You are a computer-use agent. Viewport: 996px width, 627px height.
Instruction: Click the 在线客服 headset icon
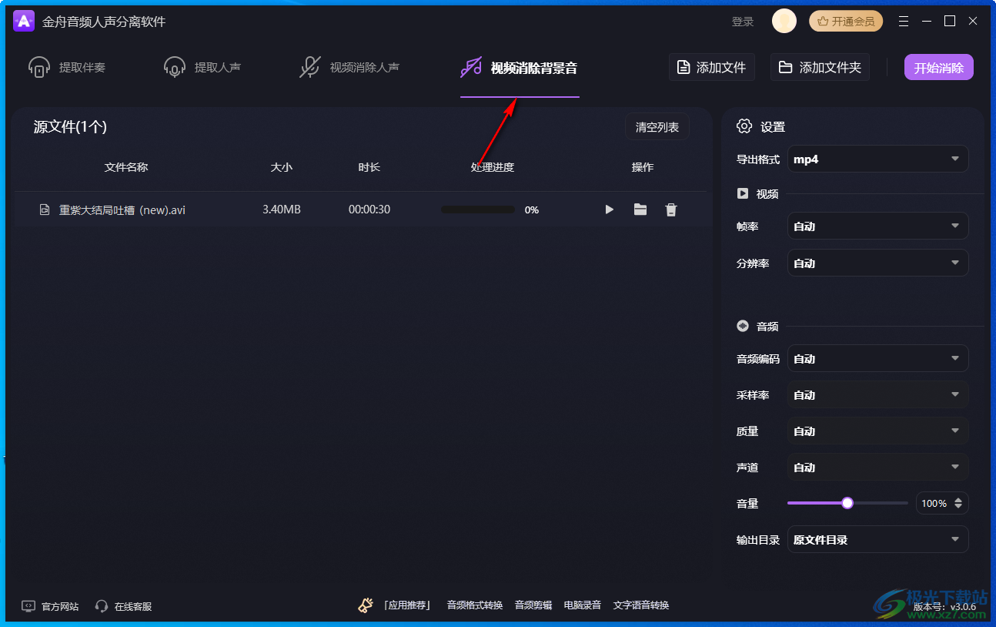[x=102, y=606]
